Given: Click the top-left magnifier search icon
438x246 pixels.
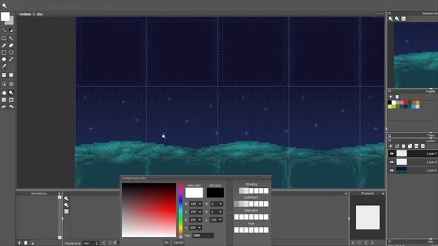Looking at the screenshot, I should pyautogui.click(x=4, y=5).
